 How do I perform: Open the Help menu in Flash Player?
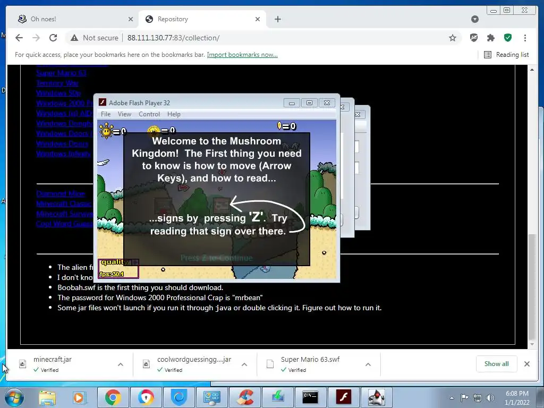pos(174,114)
